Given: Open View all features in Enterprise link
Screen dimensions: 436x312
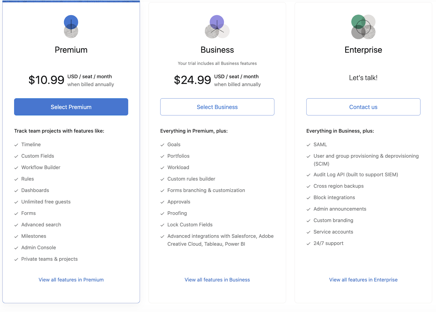Looking at the screenshot, I should [363, 280].
